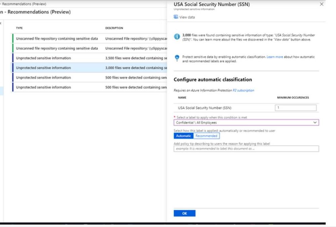The image size is (336, 227).
Task: Click the View data icon
Action: tap(176, 17)
